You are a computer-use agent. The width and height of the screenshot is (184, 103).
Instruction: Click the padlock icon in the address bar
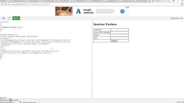tap(5, 4)
